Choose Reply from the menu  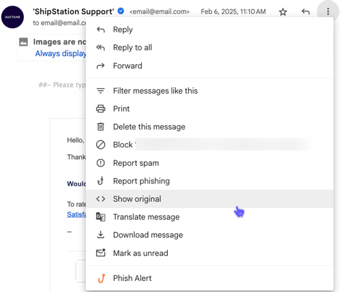[209, 29]
